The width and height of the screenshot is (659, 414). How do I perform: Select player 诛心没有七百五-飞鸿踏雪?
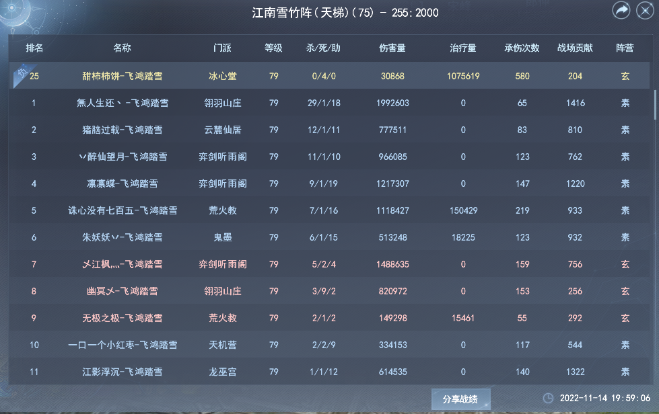[x=123, y=210]
